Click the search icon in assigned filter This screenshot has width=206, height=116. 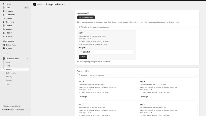(x=79, y=75)
